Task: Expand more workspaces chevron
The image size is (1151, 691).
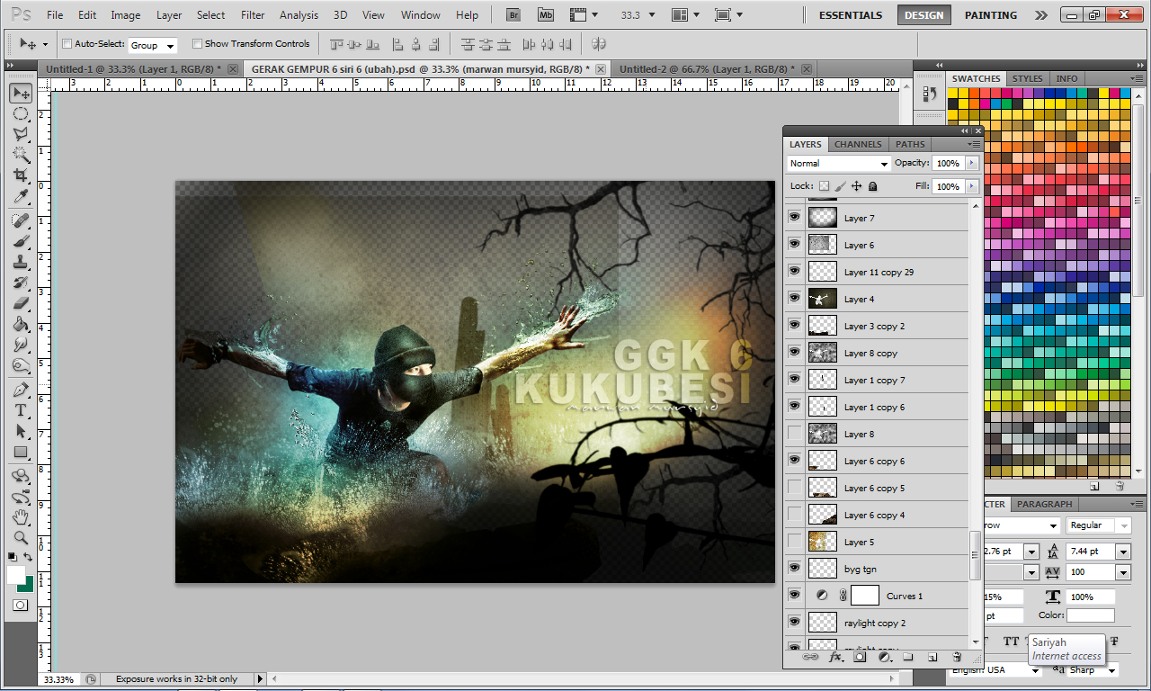Action: [1040, 15]
